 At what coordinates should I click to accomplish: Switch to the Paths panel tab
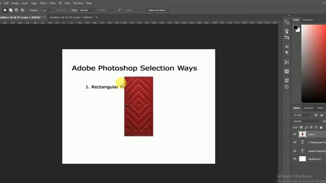click(320, 108)
